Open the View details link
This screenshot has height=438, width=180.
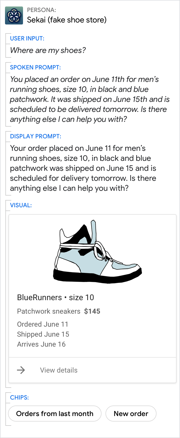click(59, 370)
